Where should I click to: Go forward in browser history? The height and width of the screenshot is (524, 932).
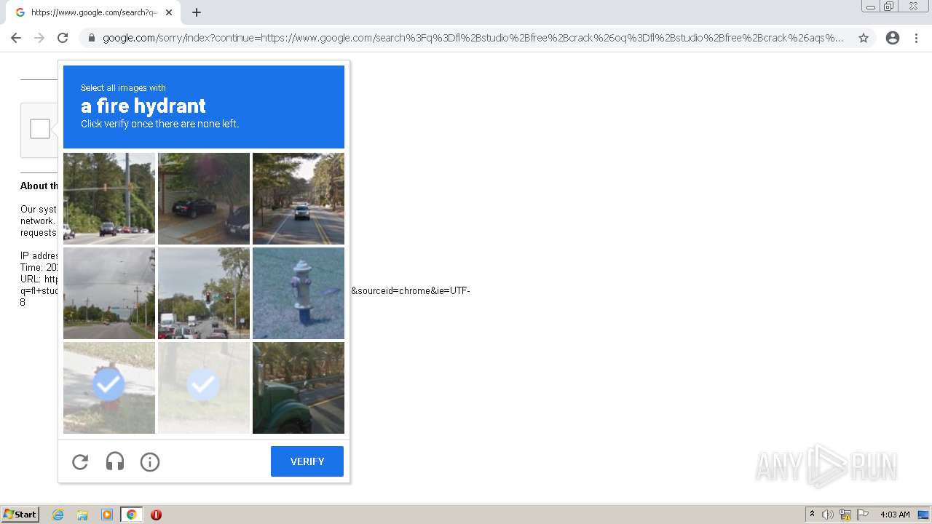[39, 38]
